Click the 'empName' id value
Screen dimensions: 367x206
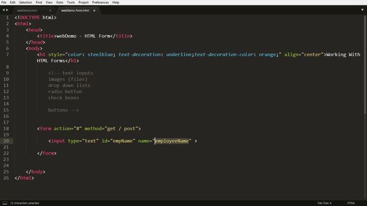123,141
